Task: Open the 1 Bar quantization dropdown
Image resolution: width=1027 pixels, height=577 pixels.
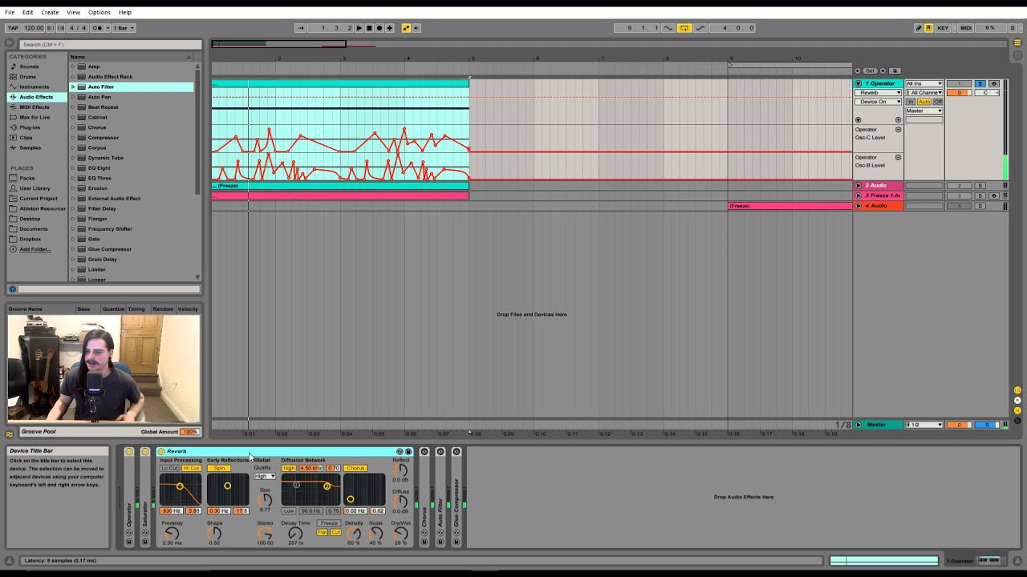Action: [123, 28]
